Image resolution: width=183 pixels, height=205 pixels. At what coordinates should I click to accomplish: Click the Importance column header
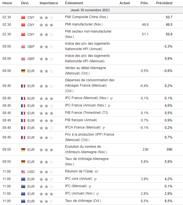[x=49, y=3]
